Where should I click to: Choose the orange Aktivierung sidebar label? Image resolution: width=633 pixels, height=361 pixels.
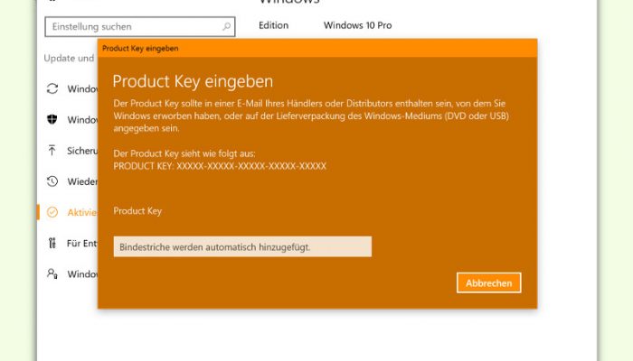tap(82, 212)
